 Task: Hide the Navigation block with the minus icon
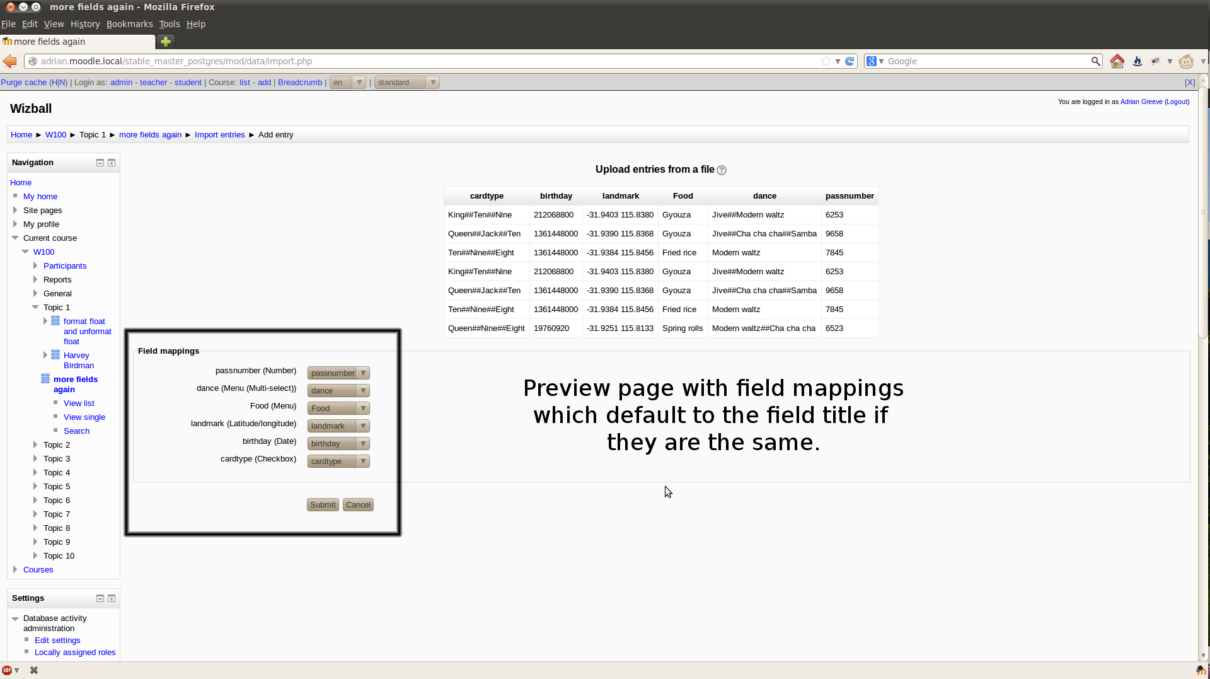coord(100,163)
